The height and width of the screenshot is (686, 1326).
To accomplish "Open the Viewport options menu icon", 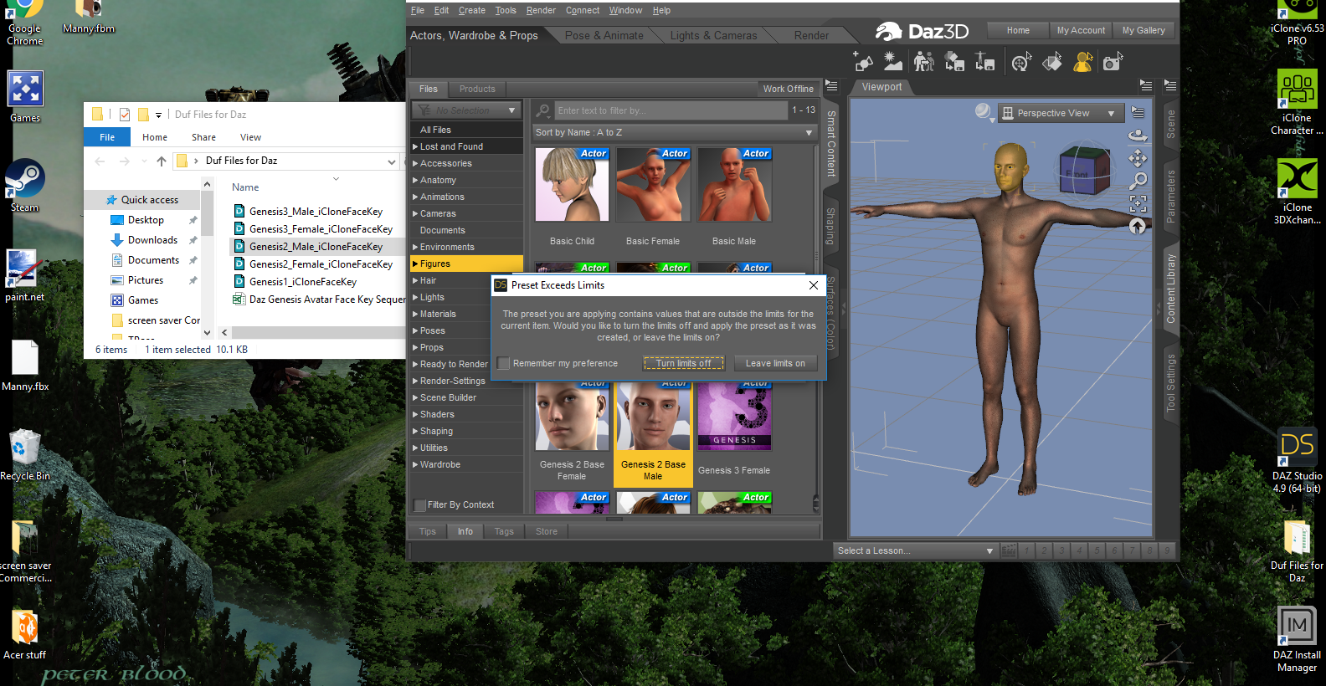I will (1138, 112).
